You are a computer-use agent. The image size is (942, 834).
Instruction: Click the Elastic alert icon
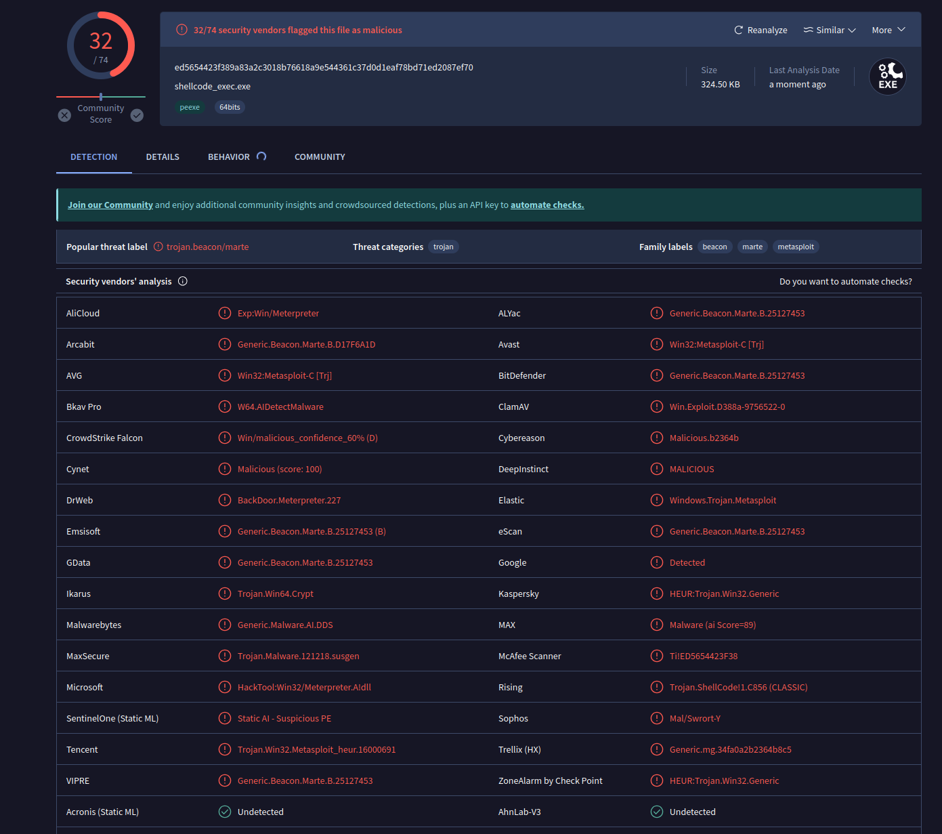click(657, 500)
